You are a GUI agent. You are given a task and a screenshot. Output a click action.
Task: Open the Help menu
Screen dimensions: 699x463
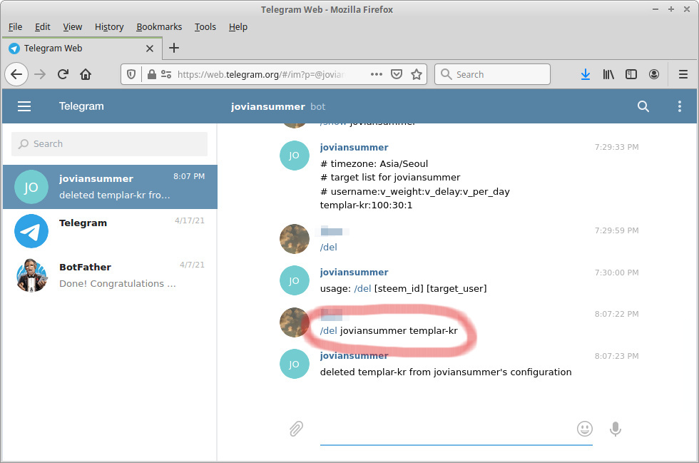[238, 27]
